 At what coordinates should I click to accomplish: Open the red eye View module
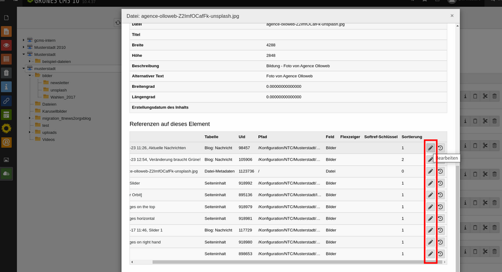click(x=6, y=46)
